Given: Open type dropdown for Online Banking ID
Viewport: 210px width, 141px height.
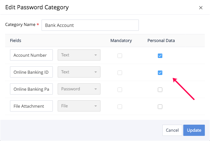Looking at the screenshot, I should (79, 72).
